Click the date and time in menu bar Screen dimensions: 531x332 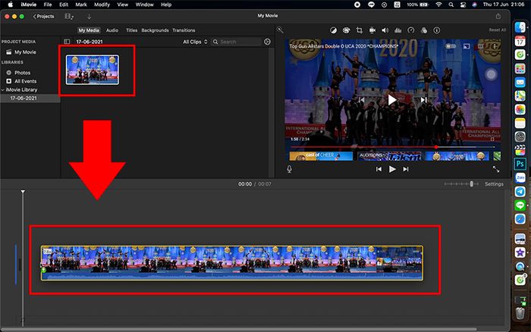tap(504, 5)
